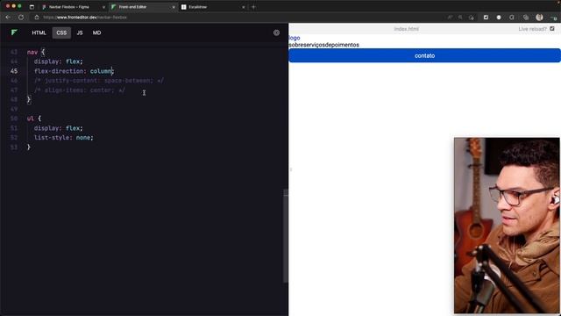Viewport: 561px width, 316px height.
Task: Click the rightmost browser toolbar icon
Action: point(553,18)
